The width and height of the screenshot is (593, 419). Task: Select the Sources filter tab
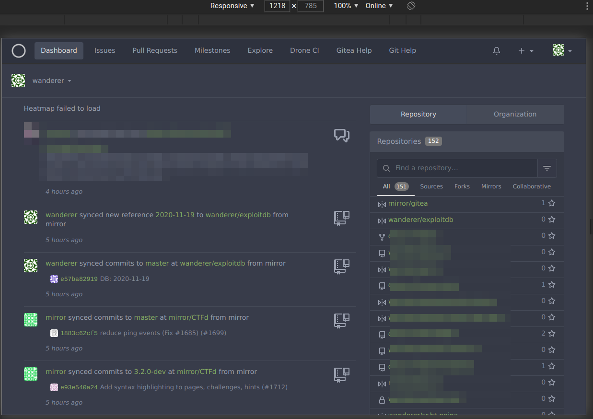[x=431, y=186]
